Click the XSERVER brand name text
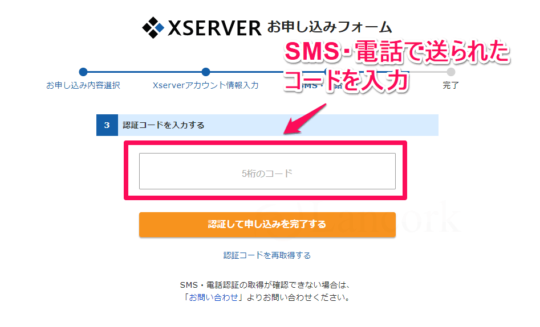The image size is (540, 327). 214,28
